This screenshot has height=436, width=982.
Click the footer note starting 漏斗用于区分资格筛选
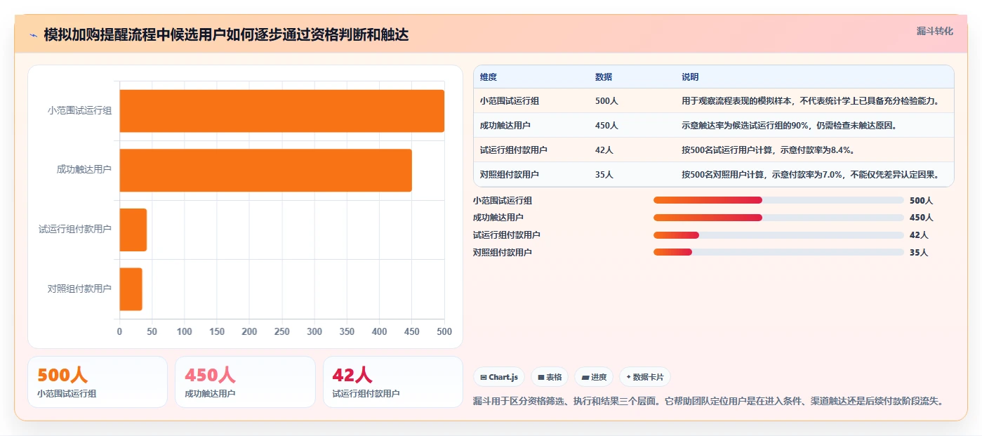point(708,401)
